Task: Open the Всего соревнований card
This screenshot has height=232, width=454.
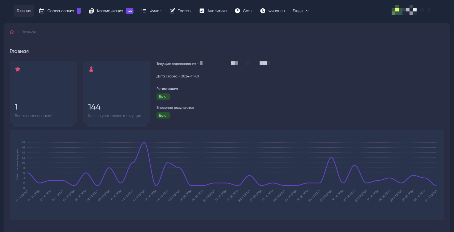Action: tap(43, 92)
